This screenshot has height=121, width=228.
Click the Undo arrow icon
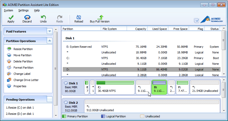pos(43,17)
